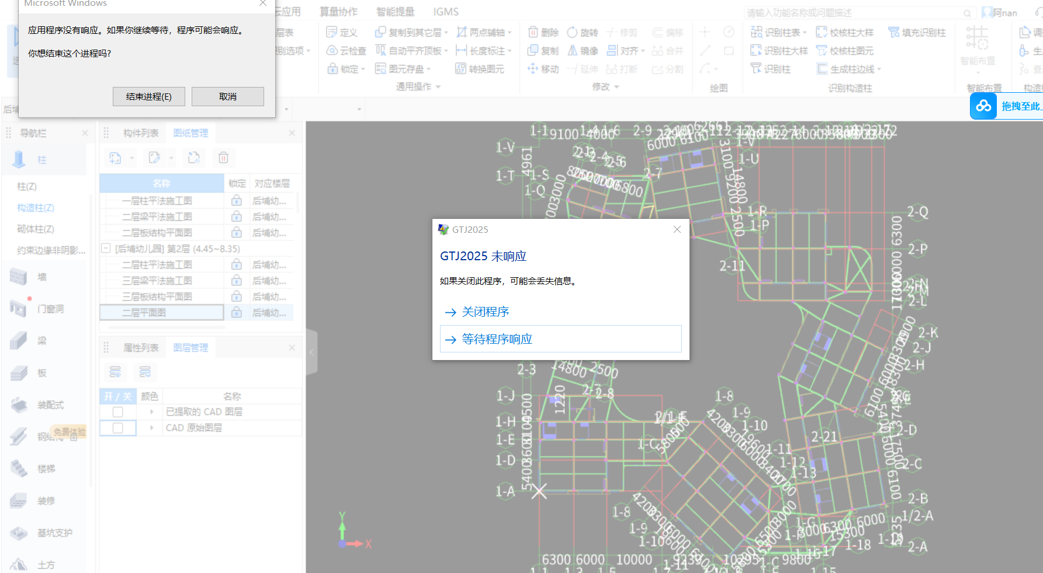1043x573 pixels.
Task: Choose 等待程序响应 in GTJ2025 dialog
Action: [x=560, y=339]
